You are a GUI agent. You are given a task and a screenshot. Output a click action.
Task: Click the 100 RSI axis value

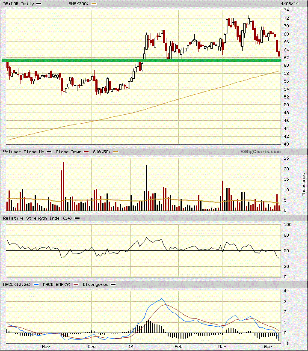287,225
